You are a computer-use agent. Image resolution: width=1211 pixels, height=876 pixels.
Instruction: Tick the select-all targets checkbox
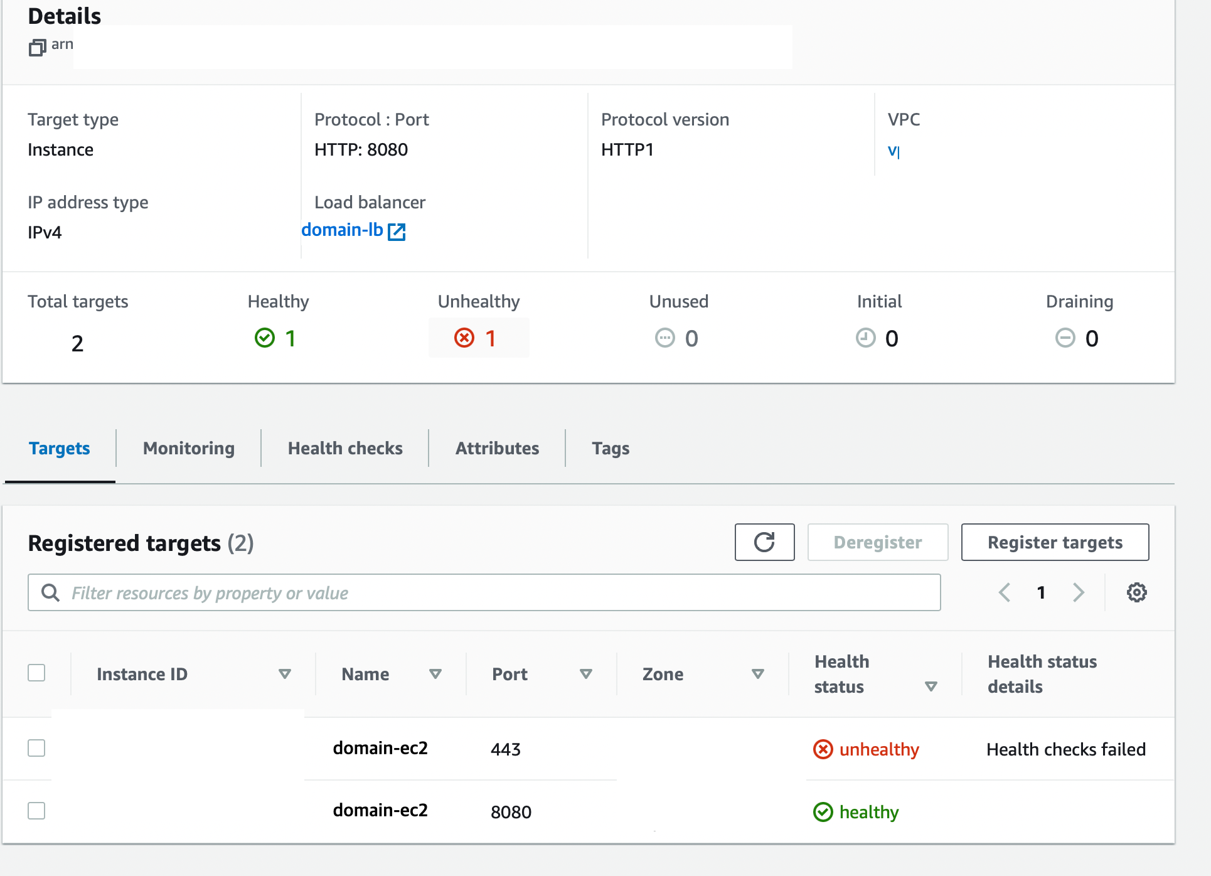coord(36,673)
